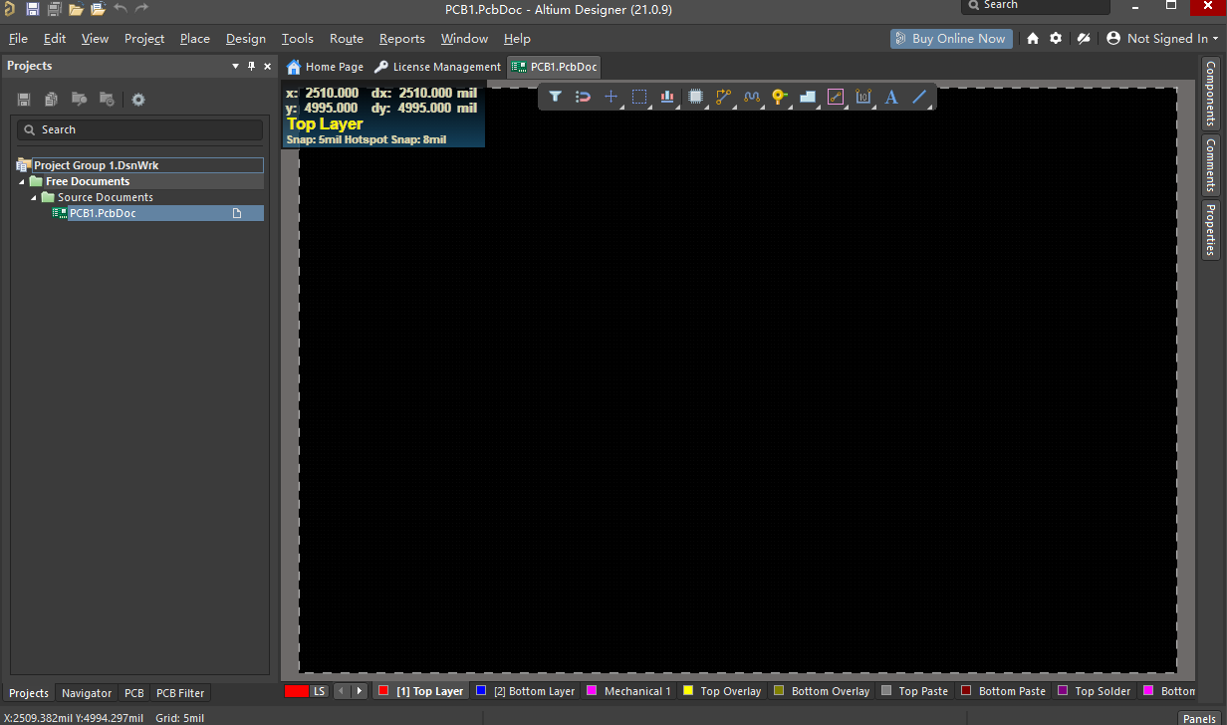The width and height of the screenshot is (1227, 725).
Task: Open a document via folder icon
Action: (76, 9)
